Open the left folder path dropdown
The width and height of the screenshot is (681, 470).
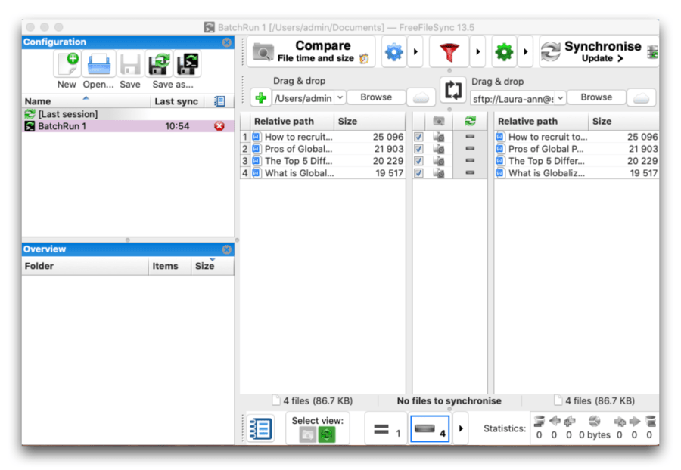coord(339,97)
